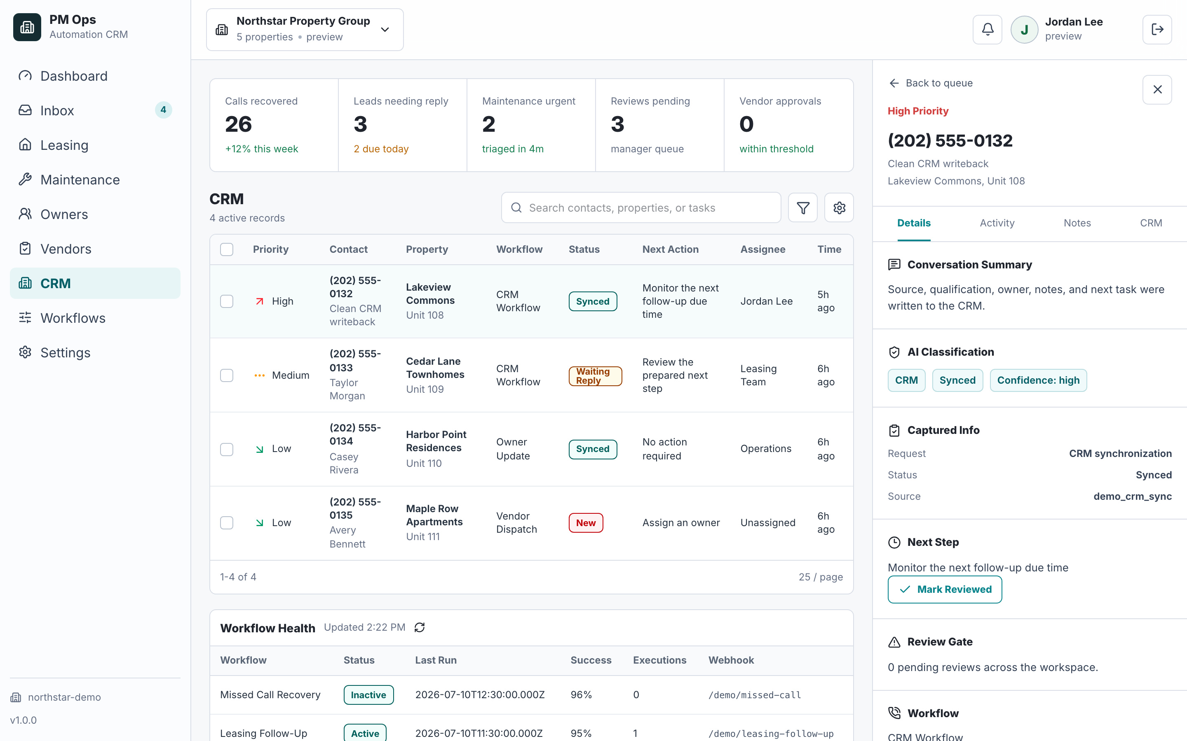The width and height of the screenshot is (1187, 741).
Task: Click the Medium priority dots icon
Action: click(260, 375)
